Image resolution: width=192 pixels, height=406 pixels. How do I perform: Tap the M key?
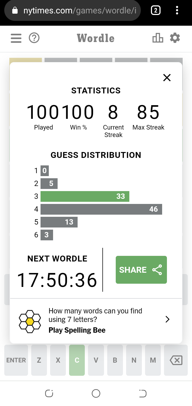click(153, 360)
